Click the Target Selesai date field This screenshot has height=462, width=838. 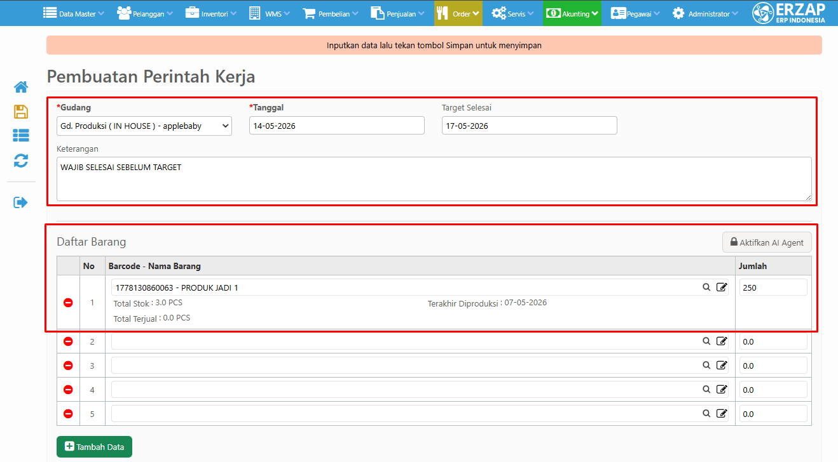pos(530,126)
